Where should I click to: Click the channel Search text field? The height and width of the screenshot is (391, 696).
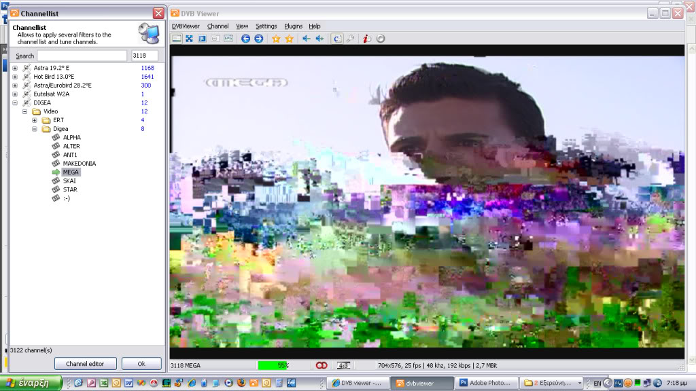click(82, 56)
